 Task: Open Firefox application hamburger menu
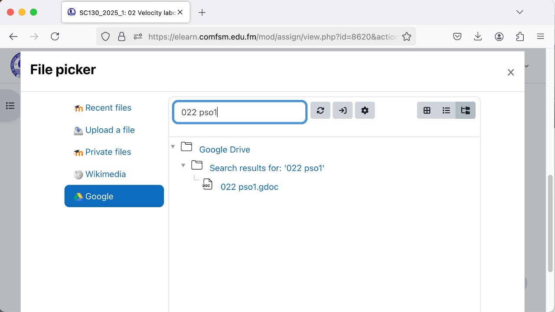[540, 37]
